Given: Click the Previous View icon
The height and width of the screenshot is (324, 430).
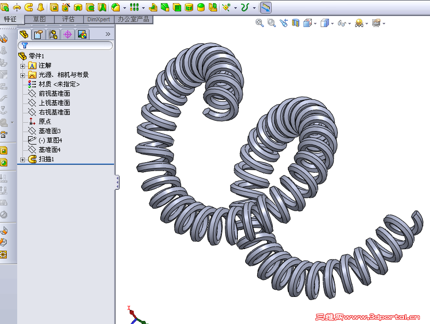Looking at the screenshot, I should coord(284,23).
